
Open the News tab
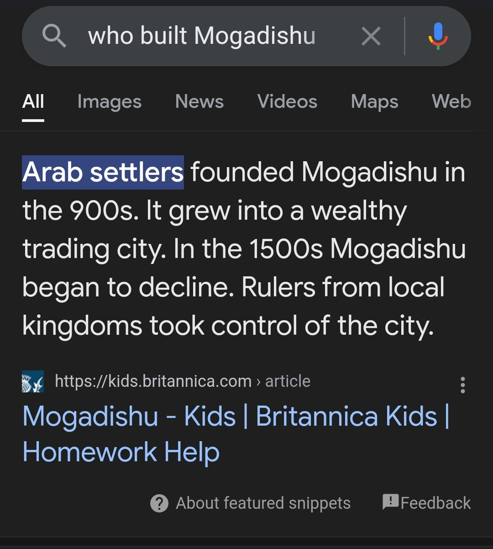pyautogui.click(x=199, y=101)
